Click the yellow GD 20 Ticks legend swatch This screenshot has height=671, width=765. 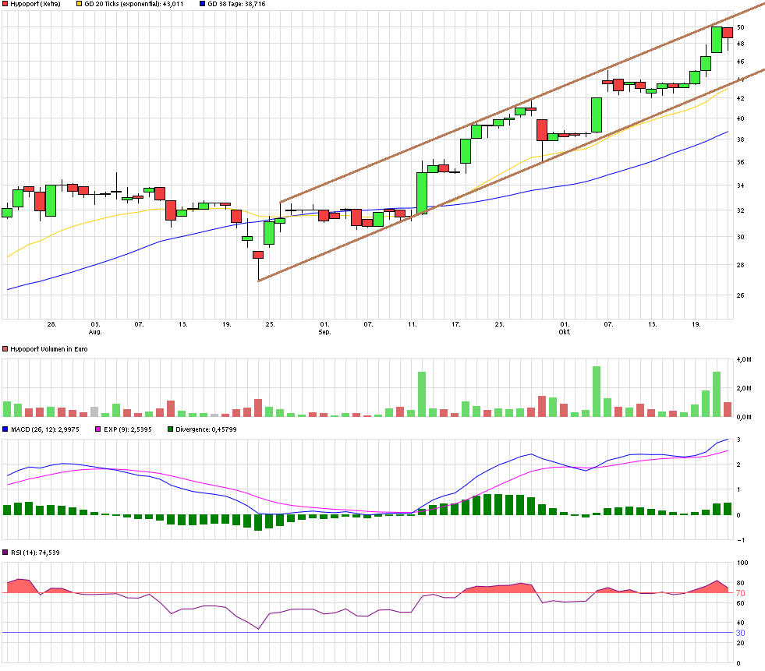[80, 4]
